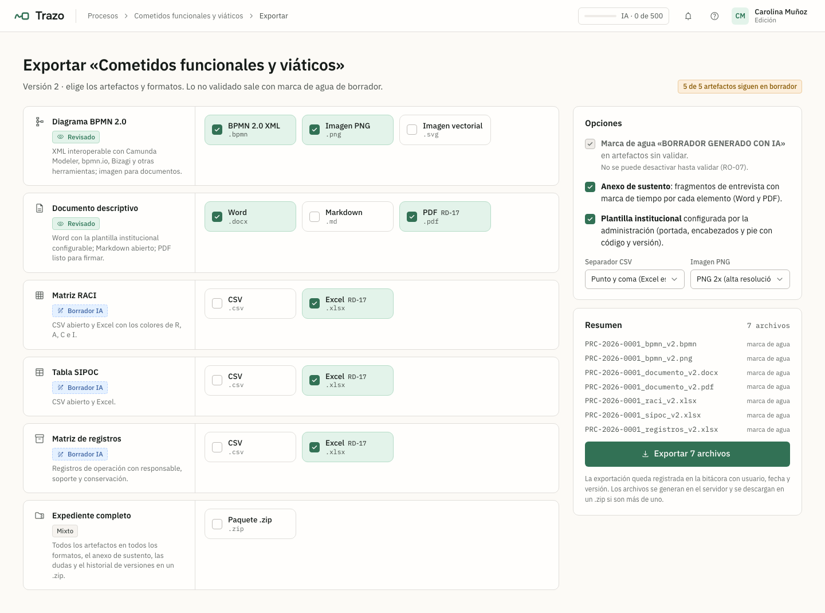Image resolution: width=825 pixels, height=613 pixels.
Task: Uncheck BPMN 2.0 XML format
Action: tap(217, 130)
